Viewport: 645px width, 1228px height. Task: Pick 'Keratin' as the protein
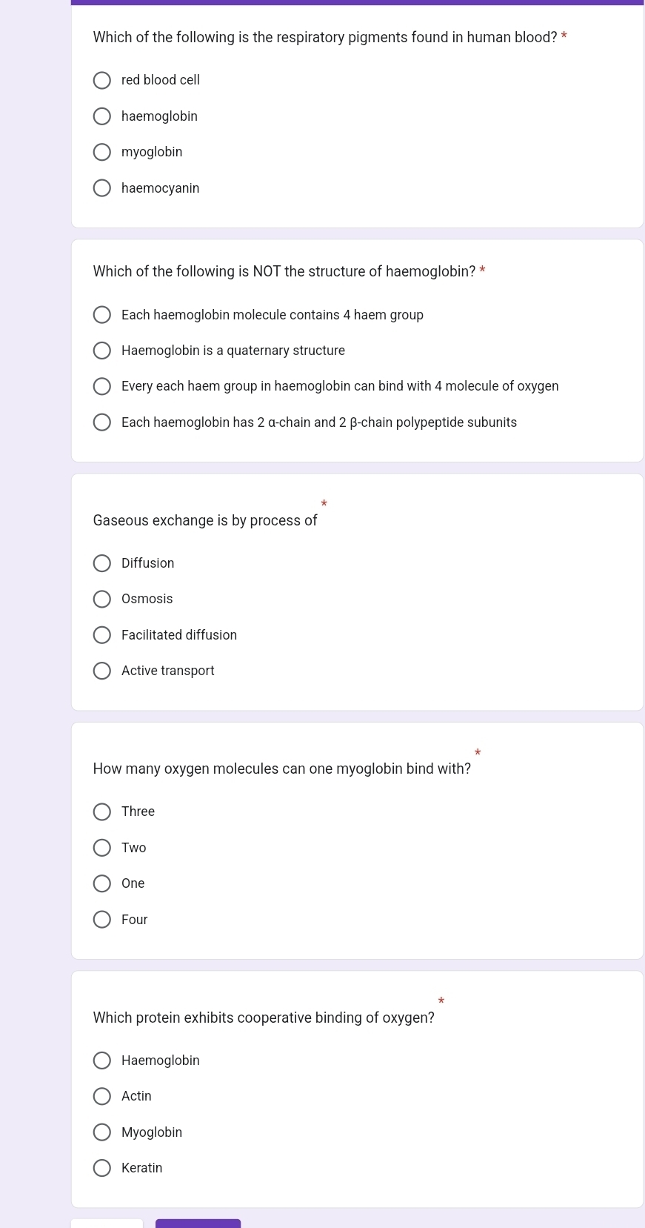coord(102,1168)
